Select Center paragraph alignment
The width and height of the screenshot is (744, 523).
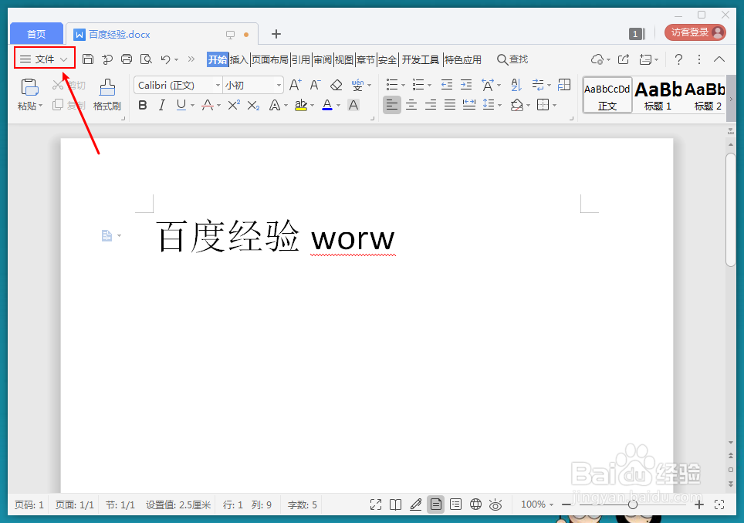(x=411, y=104)
